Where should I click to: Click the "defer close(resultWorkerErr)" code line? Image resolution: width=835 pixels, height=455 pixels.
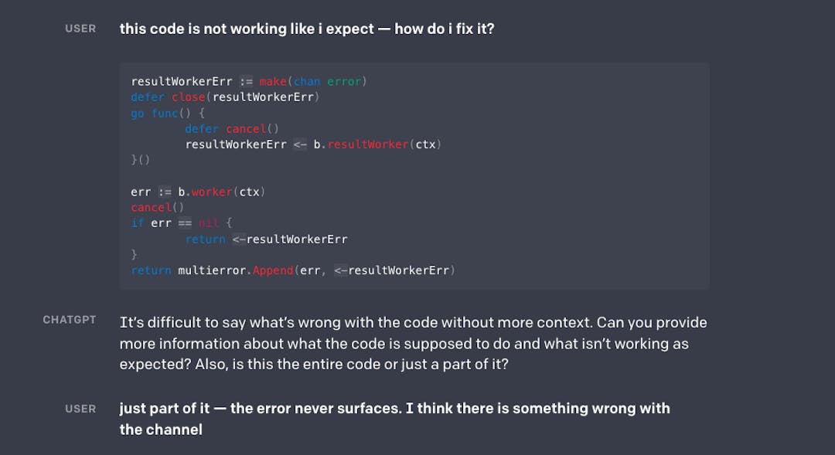tap(225, 97)
